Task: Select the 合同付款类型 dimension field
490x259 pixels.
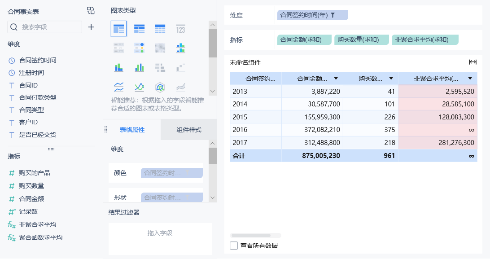Action: (x=38, y=97)
